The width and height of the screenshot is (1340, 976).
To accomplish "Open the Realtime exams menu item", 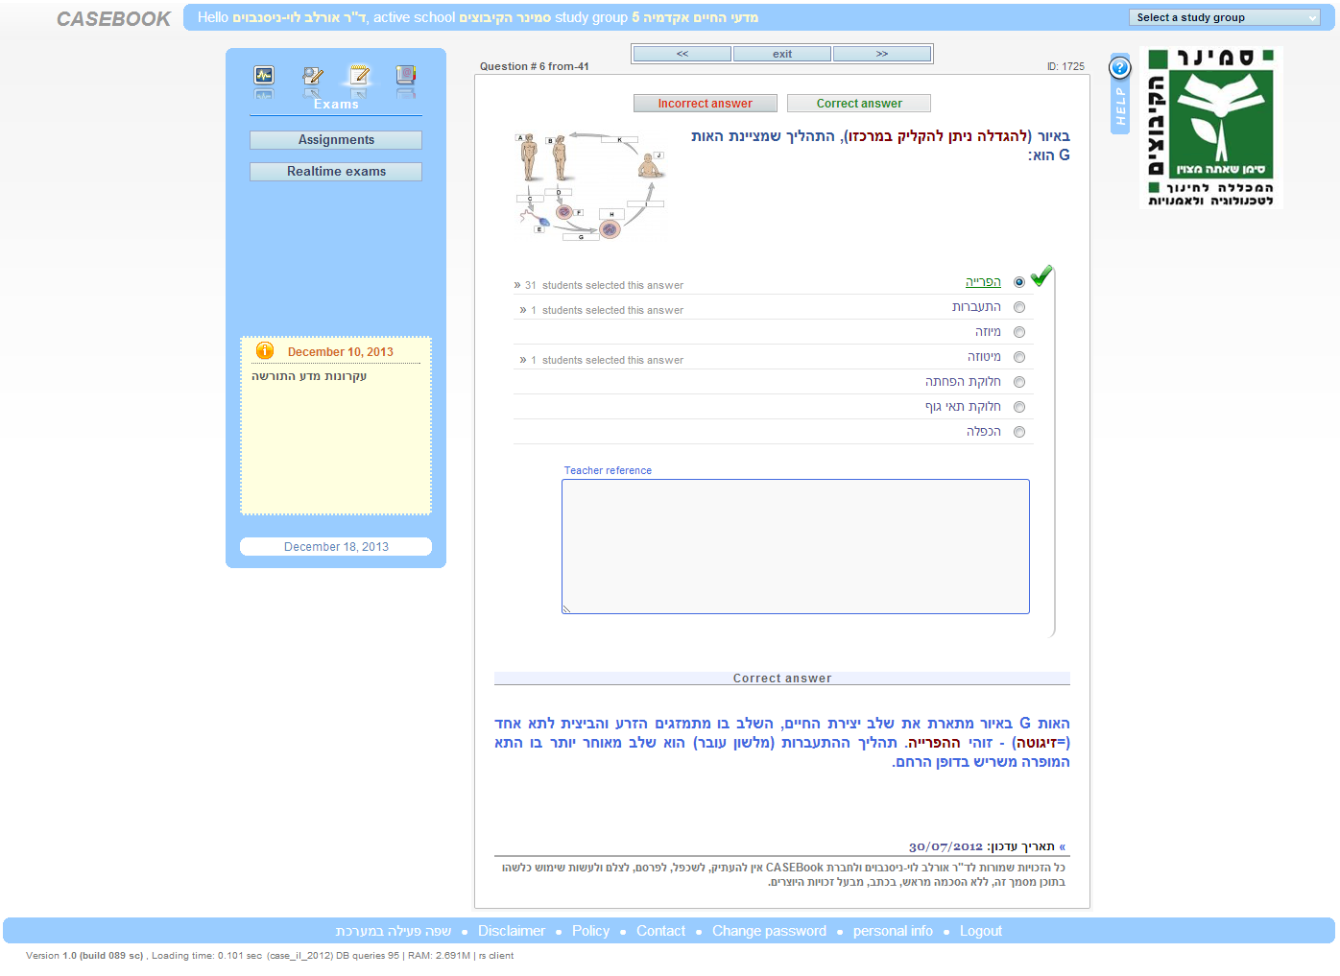I will coord(336,172).
